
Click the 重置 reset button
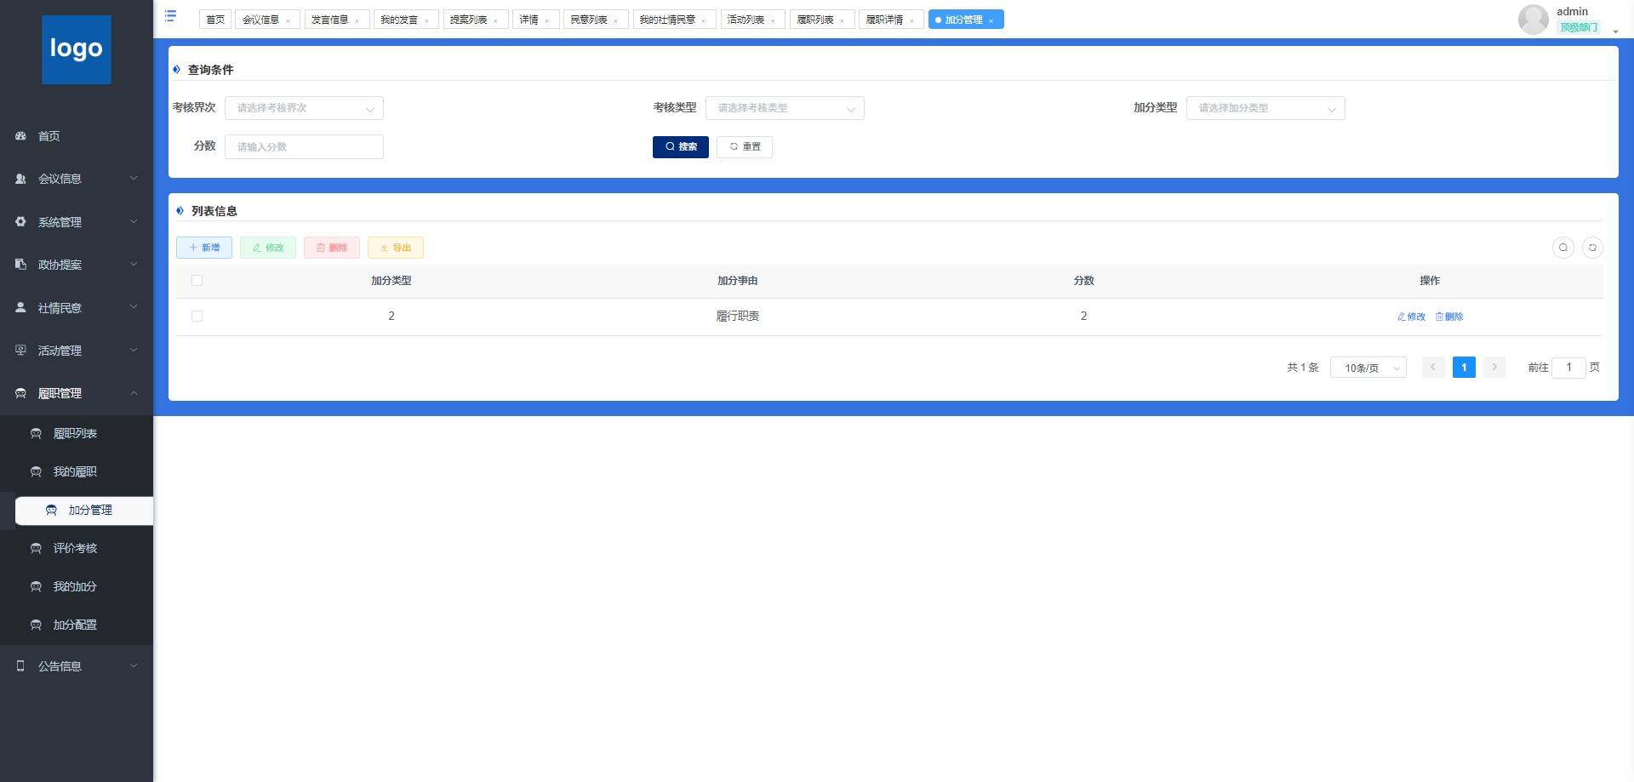pos(745,147)
